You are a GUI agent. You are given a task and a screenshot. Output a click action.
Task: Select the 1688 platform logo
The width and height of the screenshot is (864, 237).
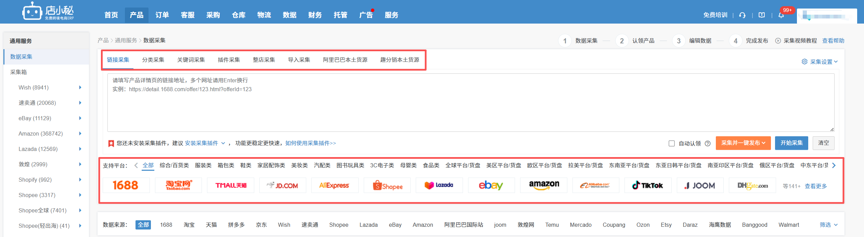126,185
